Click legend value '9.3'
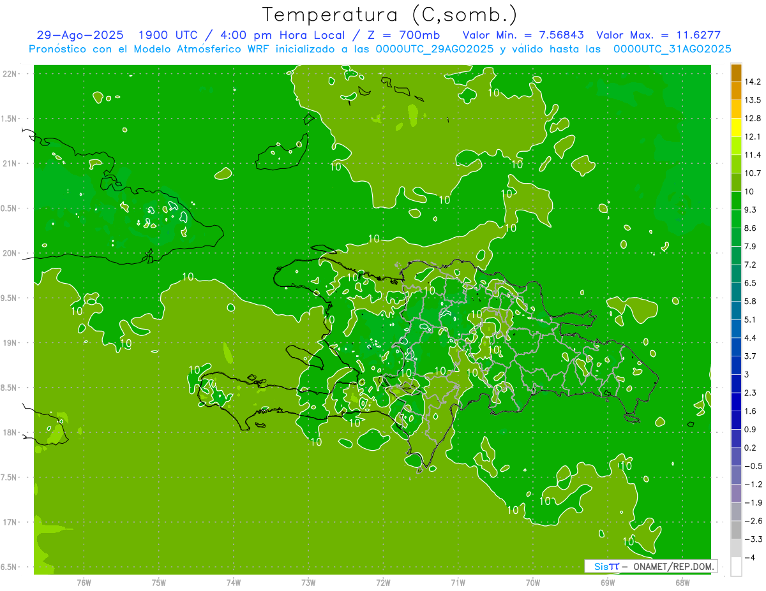This screenshot has width=766, height=591. tap(751, 210)
